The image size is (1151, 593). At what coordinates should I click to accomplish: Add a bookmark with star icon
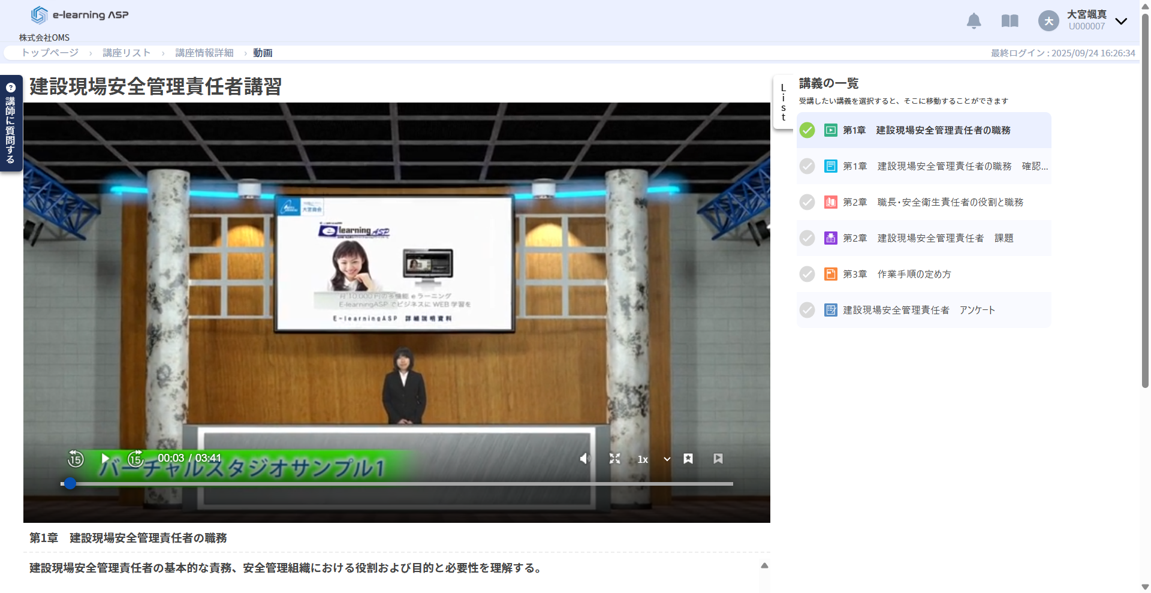click(688, 459)
